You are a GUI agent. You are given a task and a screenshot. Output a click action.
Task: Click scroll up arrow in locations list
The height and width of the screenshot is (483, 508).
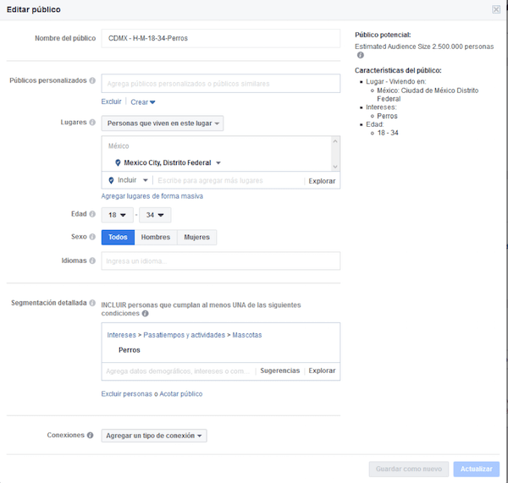click(335, 141)
